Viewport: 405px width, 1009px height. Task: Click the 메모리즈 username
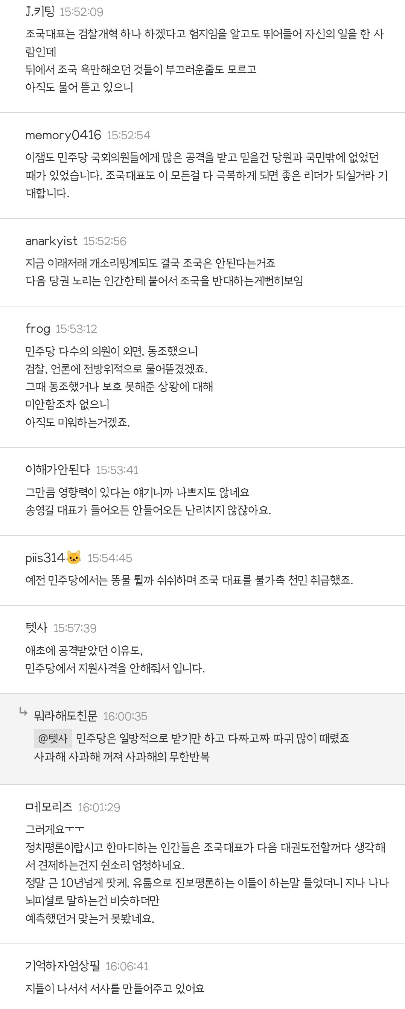pos(49,807)
